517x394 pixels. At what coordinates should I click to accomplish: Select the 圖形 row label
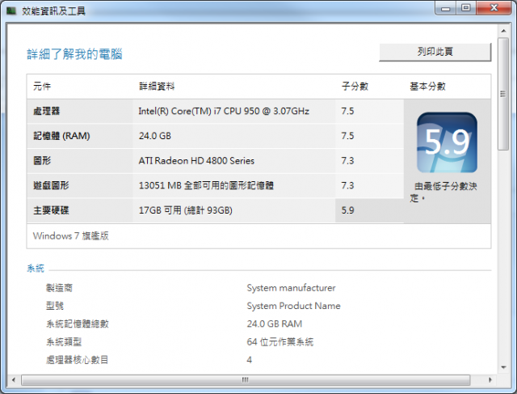(42, 160)
